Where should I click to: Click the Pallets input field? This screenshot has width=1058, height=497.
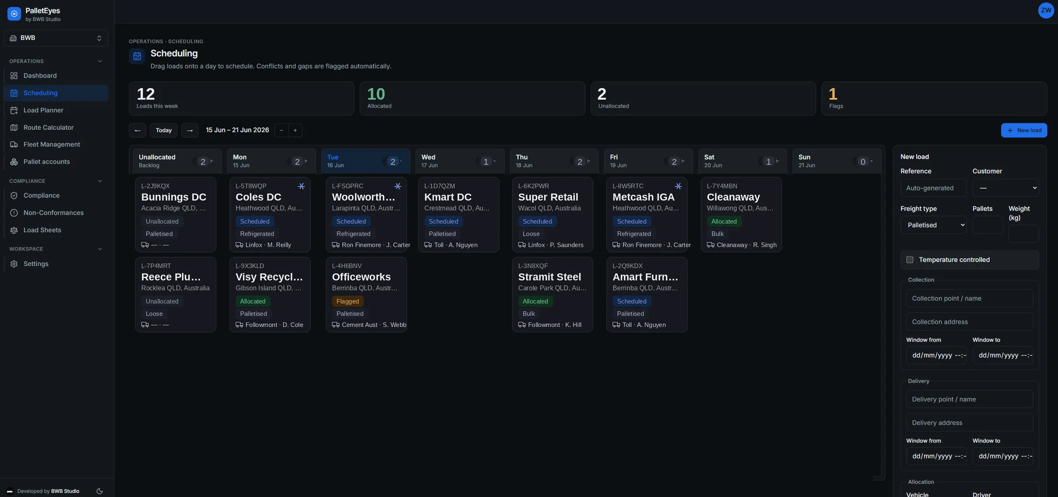[987, 225]
